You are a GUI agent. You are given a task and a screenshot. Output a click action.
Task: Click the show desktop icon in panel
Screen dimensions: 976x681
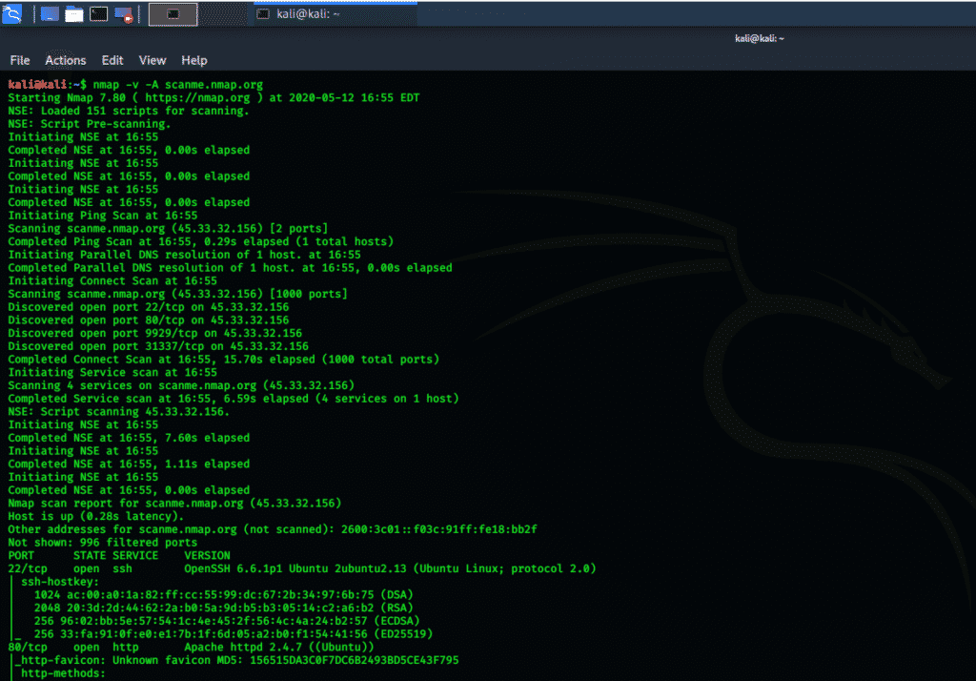(x=50, y=13)
